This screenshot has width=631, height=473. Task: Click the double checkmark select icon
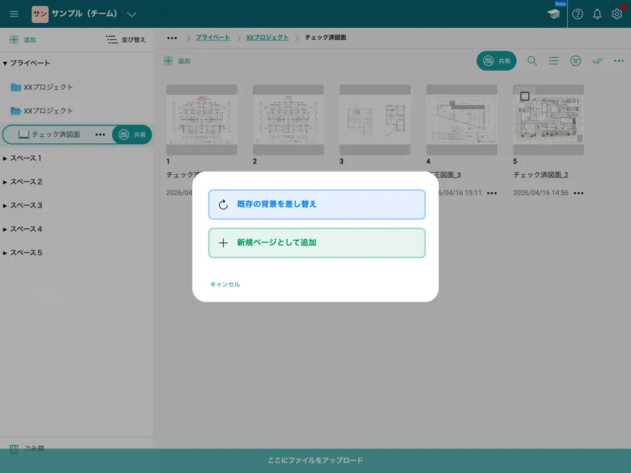[x=597, y=61]
